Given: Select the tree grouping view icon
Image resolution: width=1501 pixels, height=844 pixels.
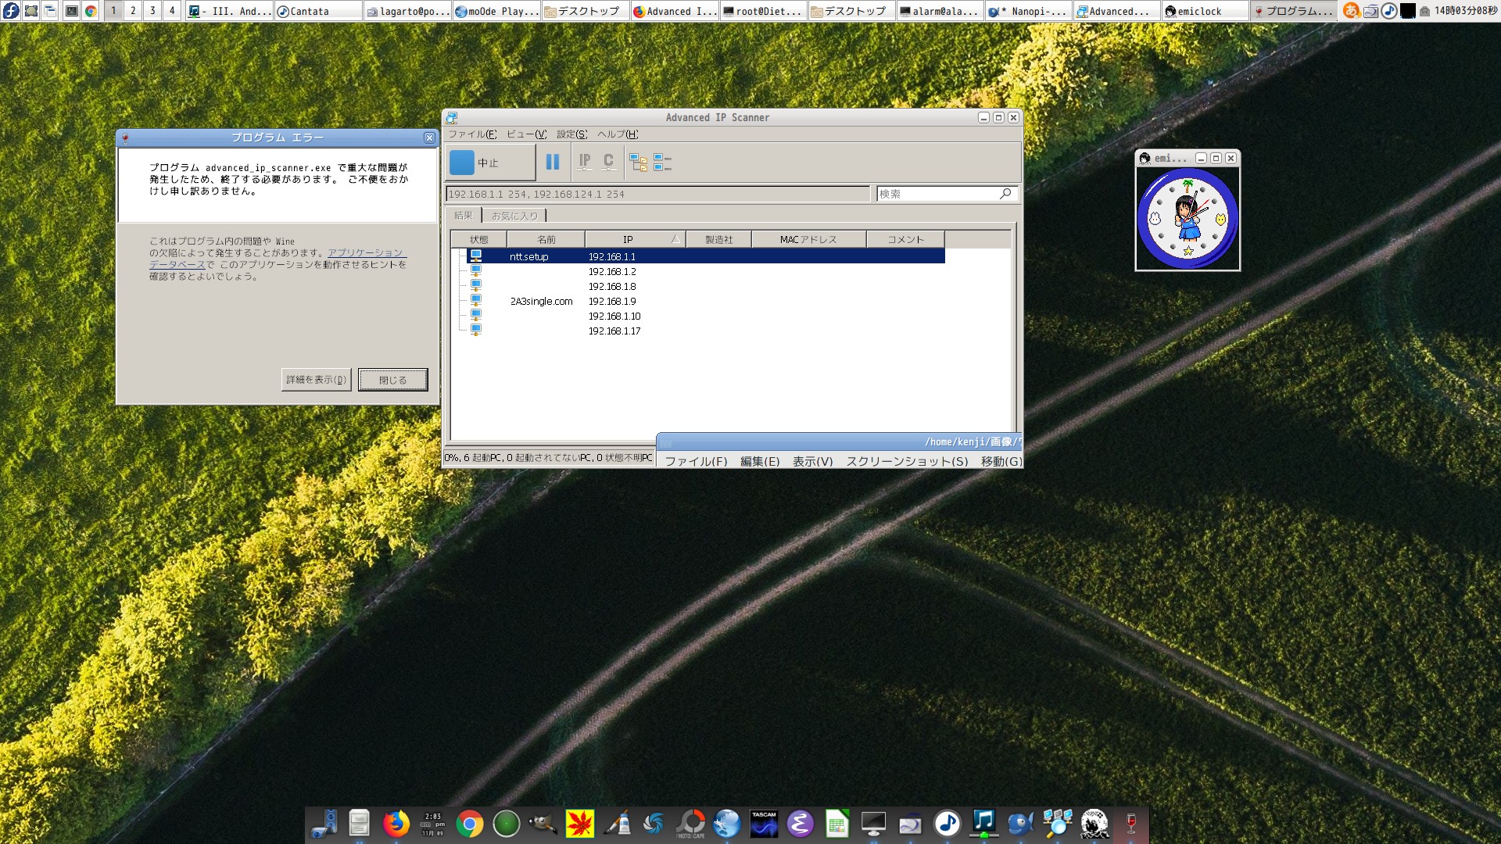Looking at the screenshot, I should [639, 163].
